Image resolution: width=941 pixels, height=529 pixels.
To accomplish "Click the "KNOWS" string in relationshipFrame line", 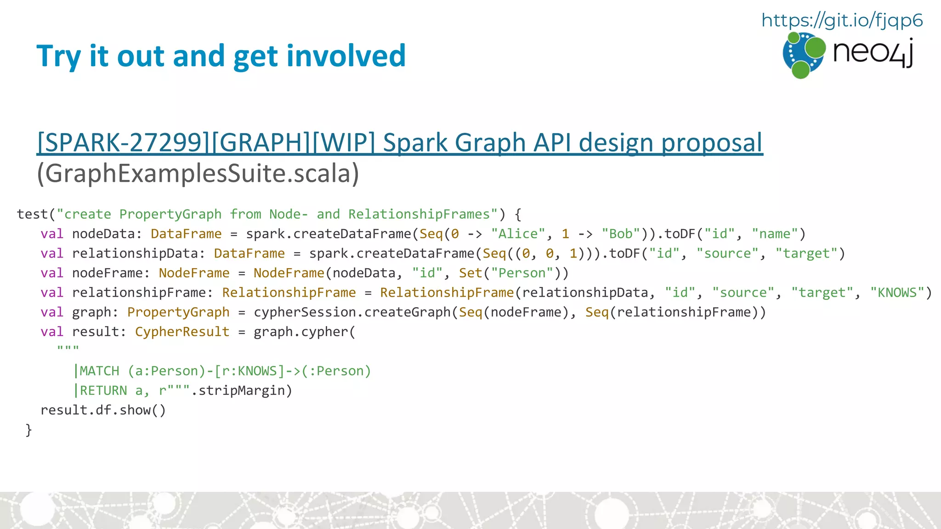I will tap(897, 293).
